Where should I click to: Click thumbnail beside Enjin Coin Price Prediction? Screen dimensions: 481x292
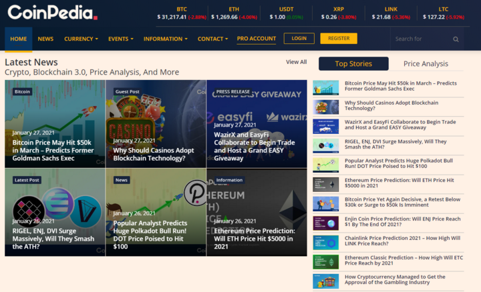tap(326, 223)
